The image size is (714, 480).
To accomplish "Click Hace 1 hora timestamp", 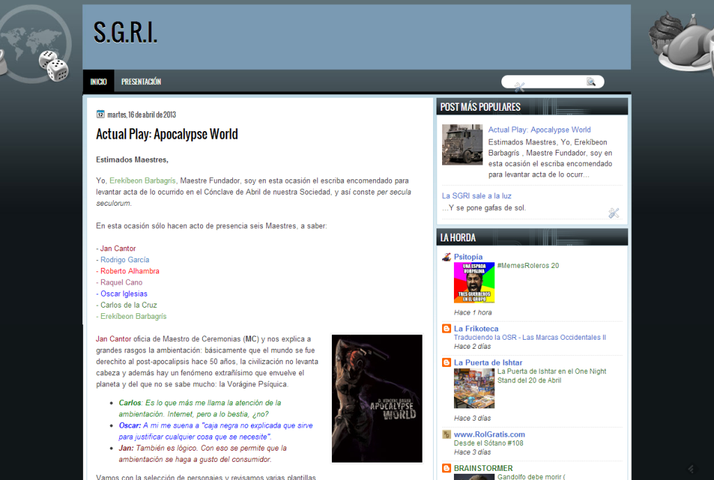I will click(473, 313).
